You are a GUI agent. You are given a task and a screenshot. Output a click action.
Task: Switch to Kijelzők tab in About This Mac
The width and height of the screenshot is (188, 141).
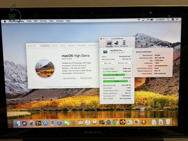click(x=54, y=46)
